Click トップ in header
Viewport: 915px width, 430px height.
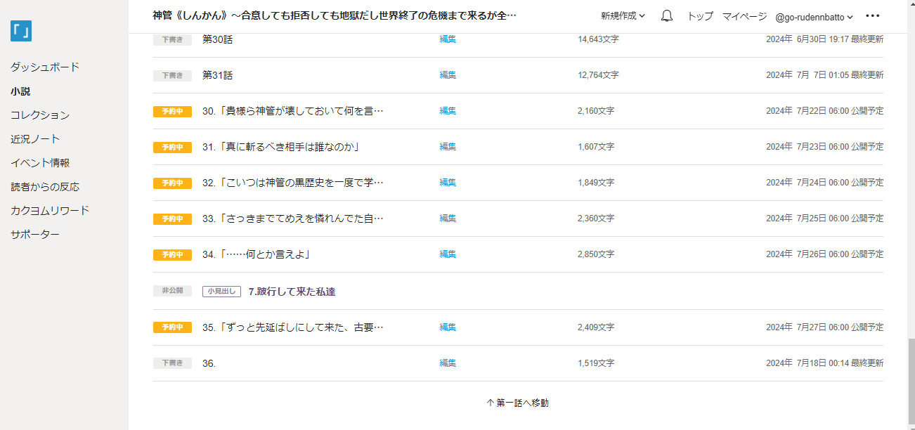point(700,16)
